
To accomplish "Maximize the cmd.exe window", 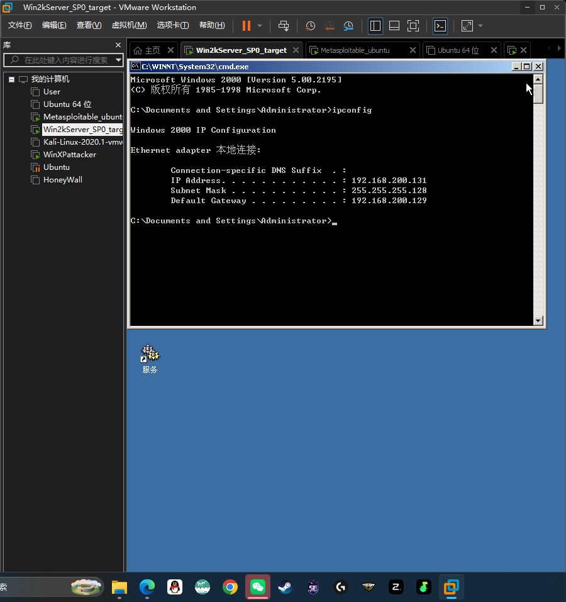I will (527, 67).
